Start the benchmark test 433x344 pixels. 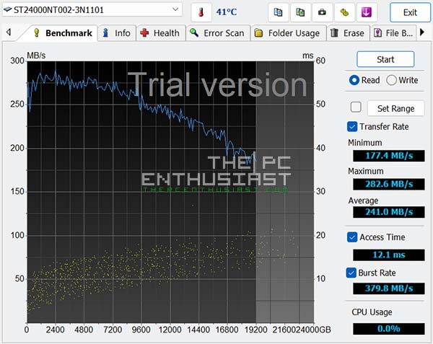coord(385,59)
